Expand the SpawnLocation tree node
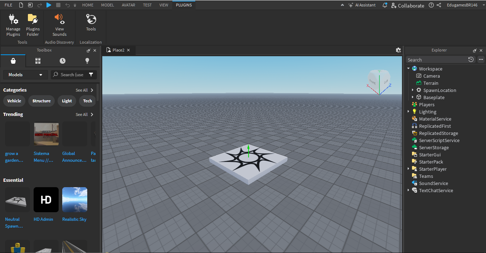 (x=413, y=90)
